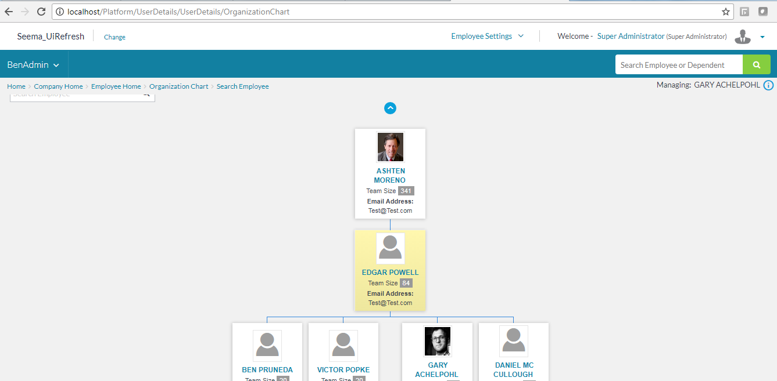Open Ashten Moreno's photo thumbnail

coord(390,147)
